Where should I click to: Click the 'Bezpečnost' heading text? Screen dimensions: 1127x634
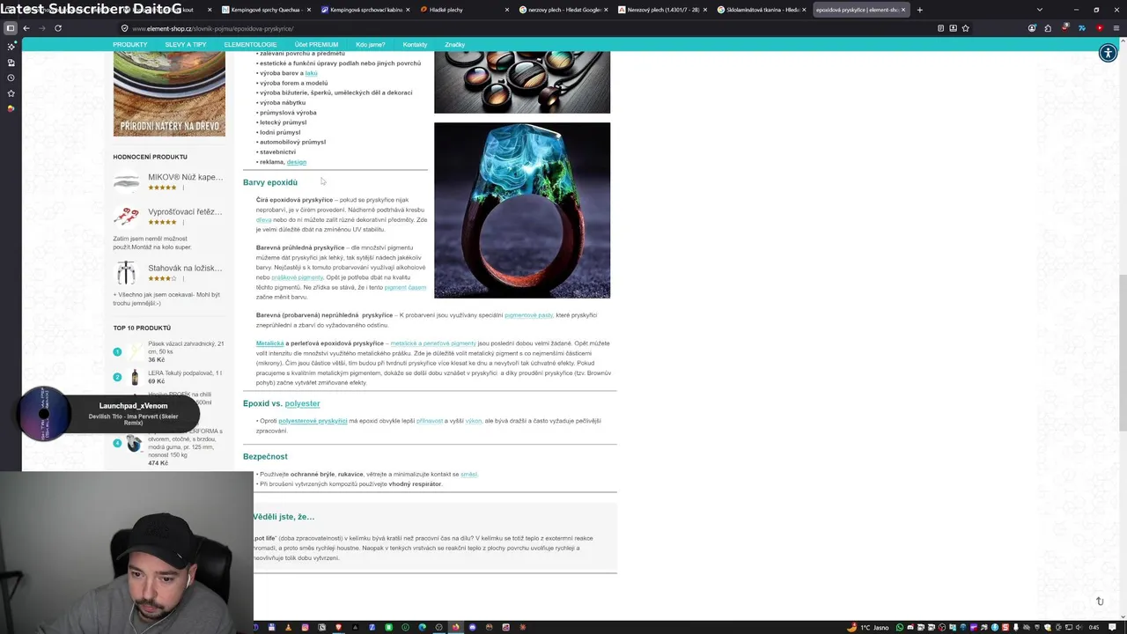tap(265, 456)
